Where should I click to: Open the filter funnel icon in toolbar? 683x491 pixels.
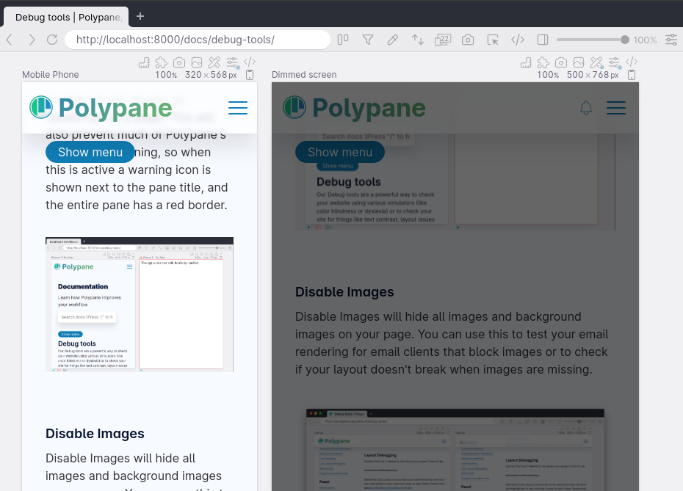(x=368, y=40)
